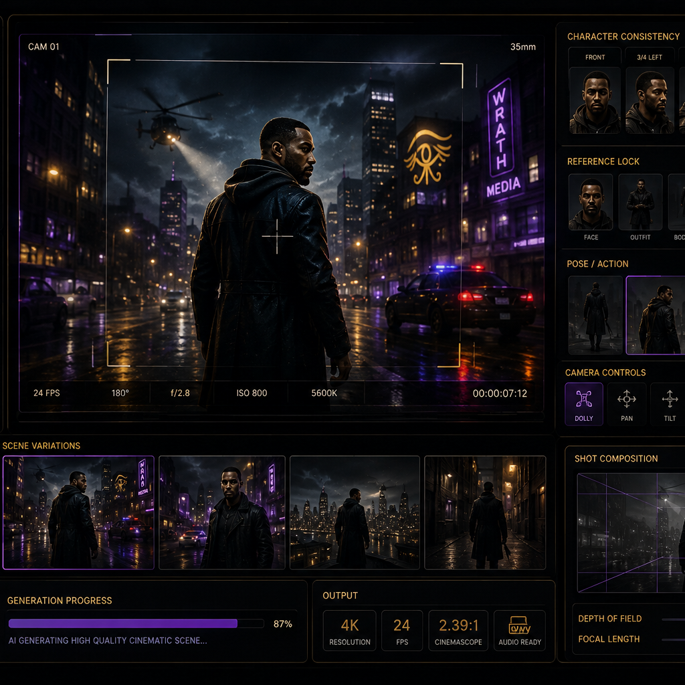Click the "00:00:07:12" timecode
Viewport: 685px width, 685px height.
click(500, 393)
